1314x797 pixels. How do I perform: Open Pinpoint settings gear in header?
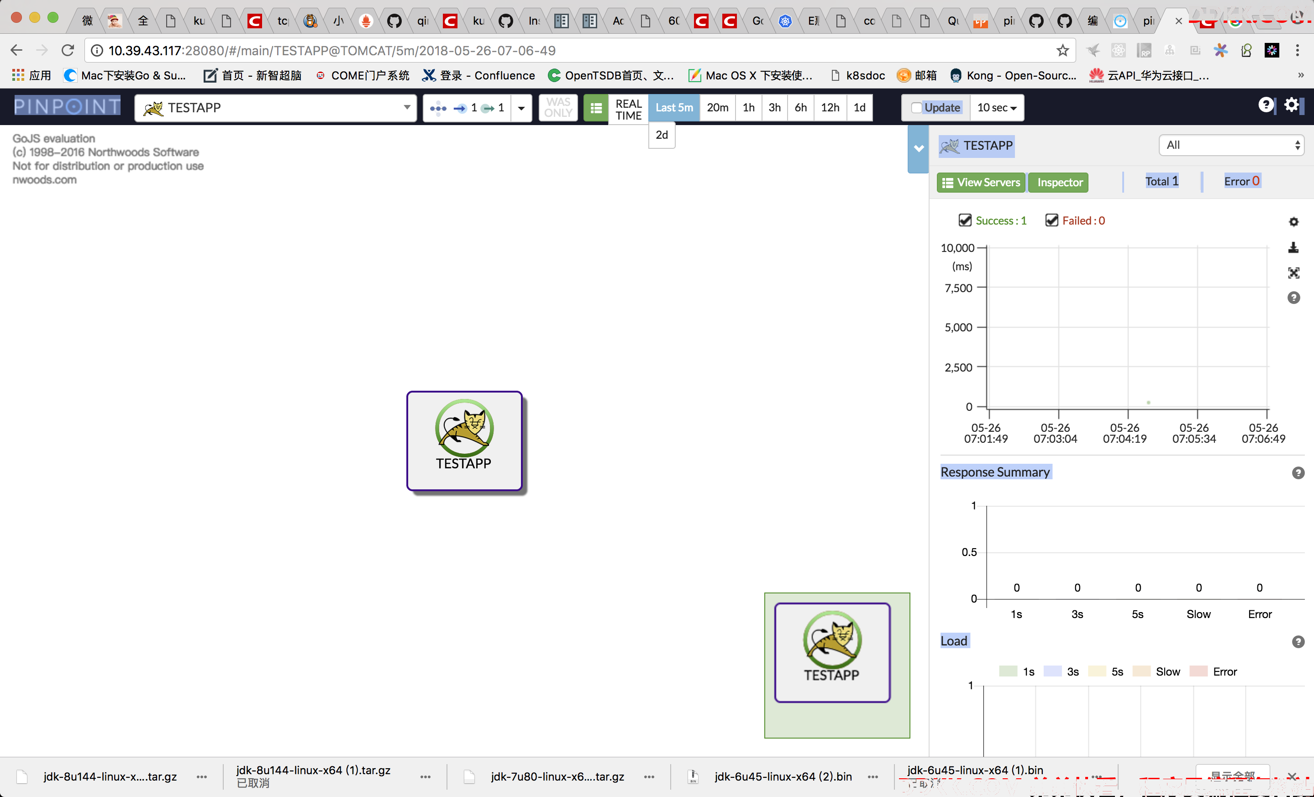point(1292,105)
